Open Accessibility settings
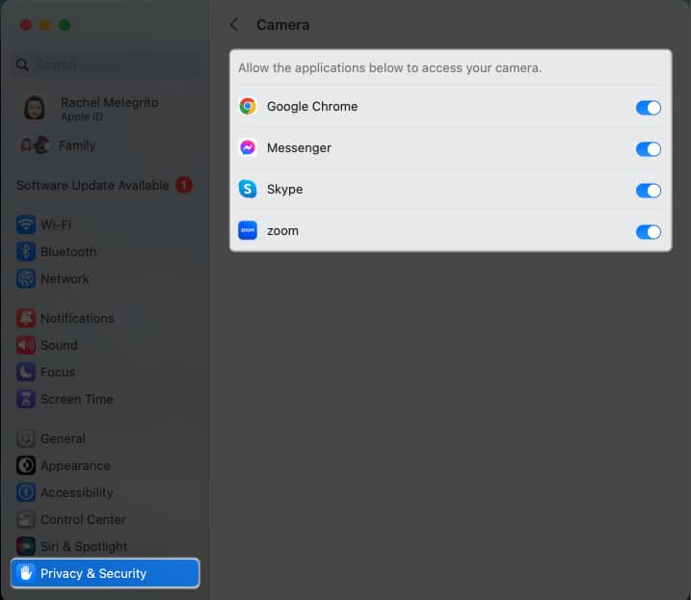 pyautogui.click(x=105, y=492)
